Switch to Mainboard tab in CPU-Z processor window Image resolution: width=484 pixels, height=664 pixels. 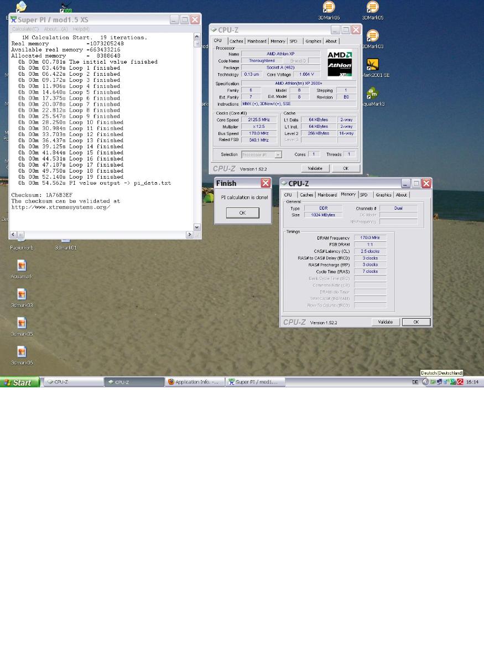(x=257, y=41)
